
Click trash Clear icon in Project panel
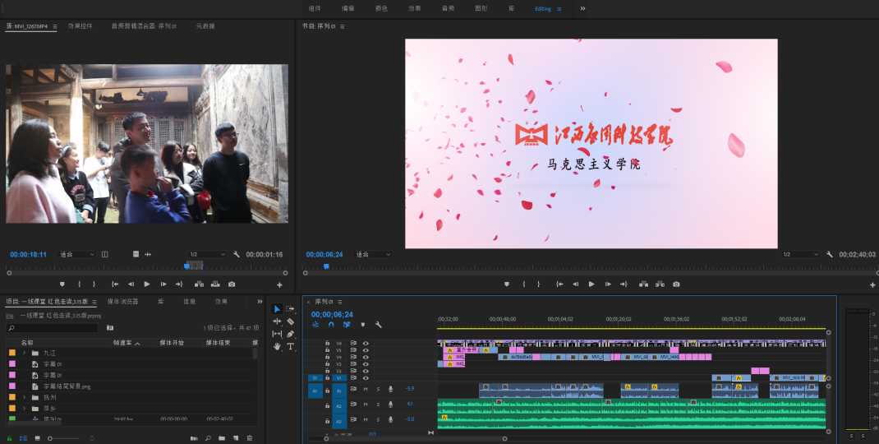pos(250,438)
